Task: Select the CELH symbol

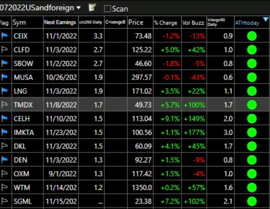Action: click(22, 118)
